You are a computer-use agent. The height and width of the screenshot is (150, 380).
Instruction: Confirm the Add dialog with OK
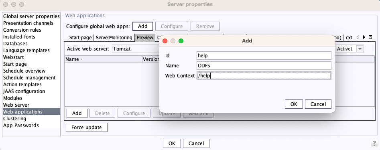point(294,104)
